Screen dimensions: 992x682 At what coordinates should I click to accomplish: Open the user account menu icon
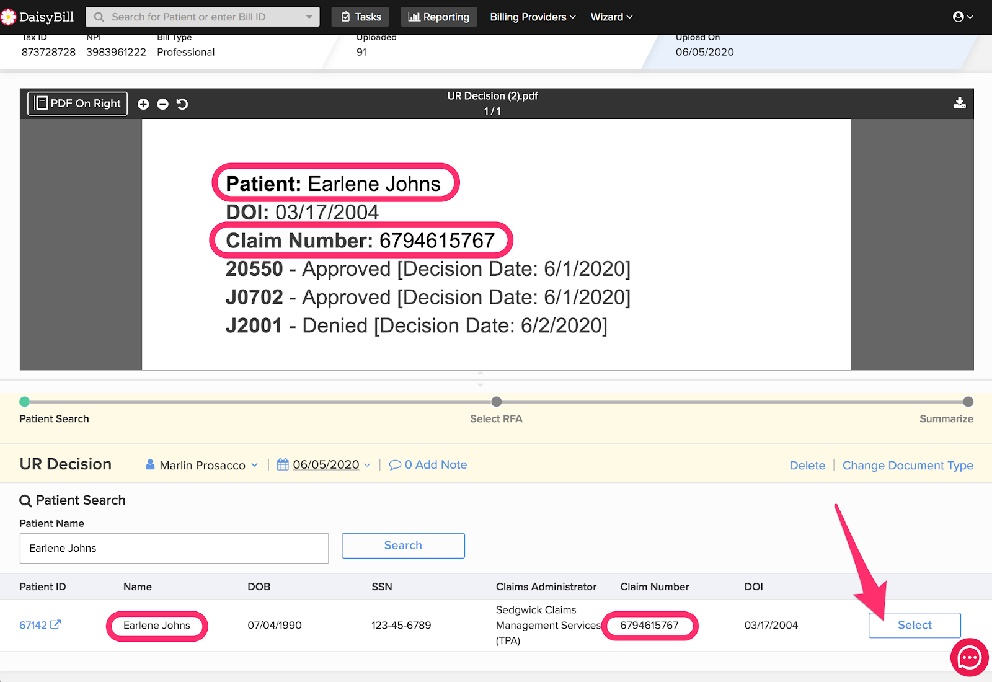963,17
